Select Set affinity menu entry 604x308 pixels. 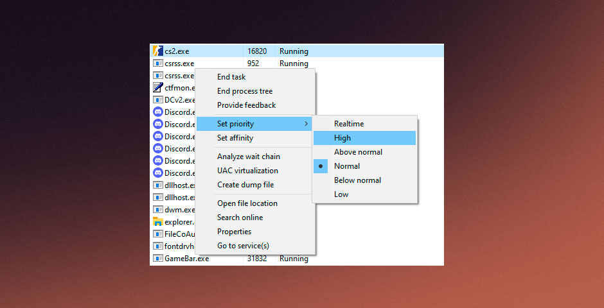coord(235,138)
